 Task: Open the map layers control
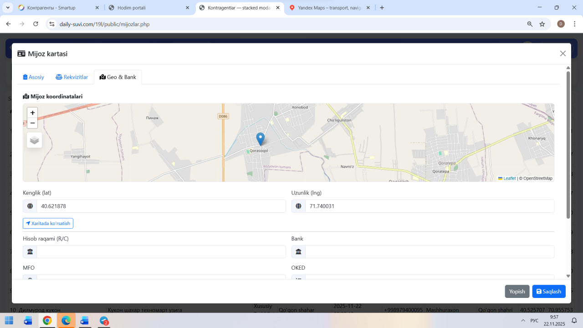(x=35, y=140)
